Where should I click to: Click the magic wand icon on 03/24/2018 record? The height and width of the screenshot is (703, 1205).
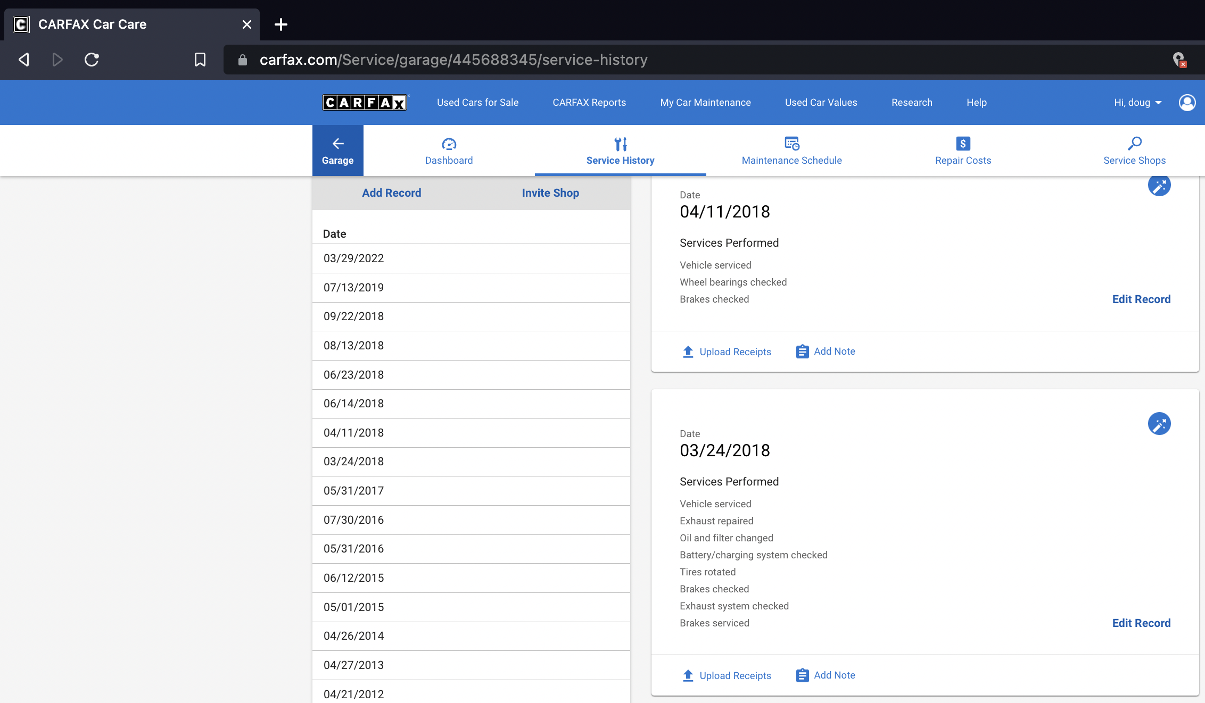point(1159,424)
